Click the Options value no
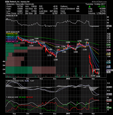This screenshot has width=113, height=115. coord(78,7)
